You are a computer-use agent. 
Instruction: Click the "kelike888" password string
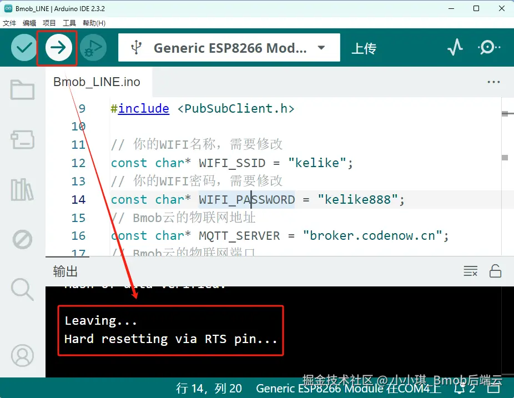pos(357,199)
